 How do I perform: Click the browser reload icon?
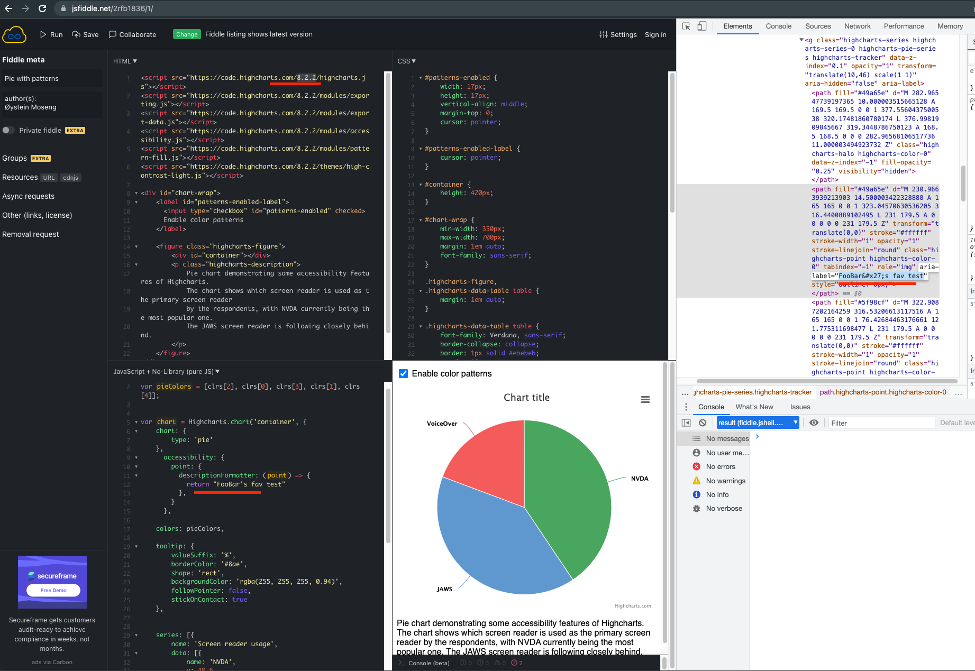[x=42, y=8]
